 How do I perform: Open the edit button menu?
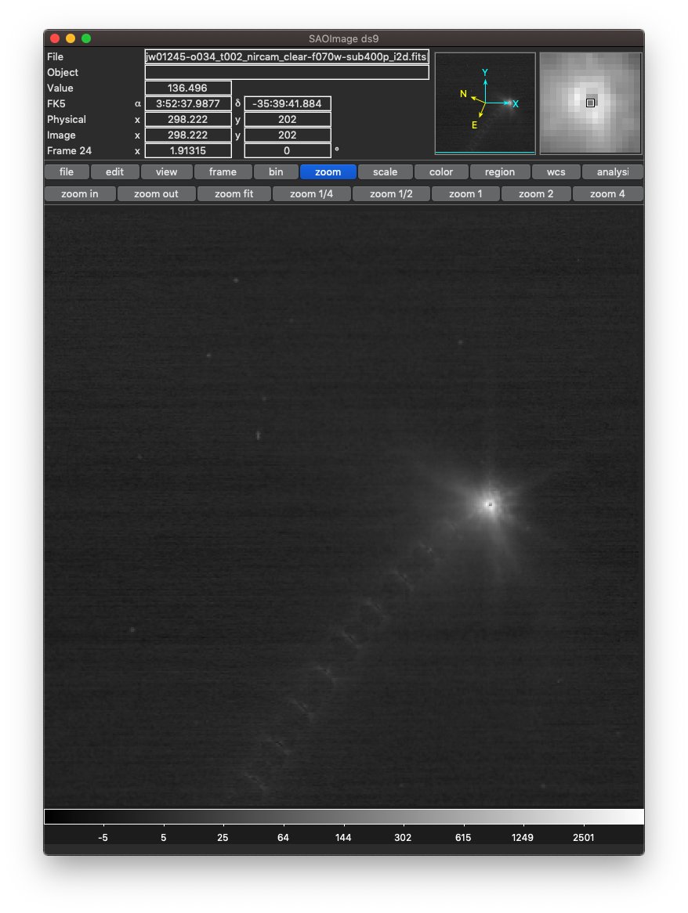114,171
